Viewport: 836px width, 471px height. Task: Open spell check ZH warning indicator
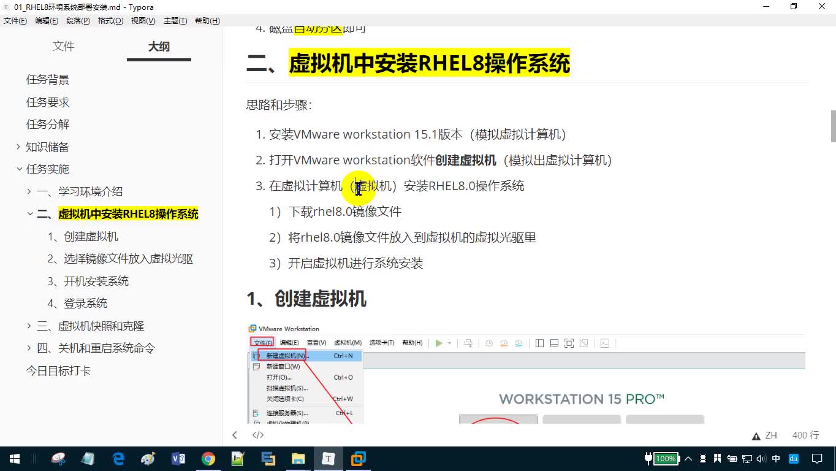[x=765, y=435]
